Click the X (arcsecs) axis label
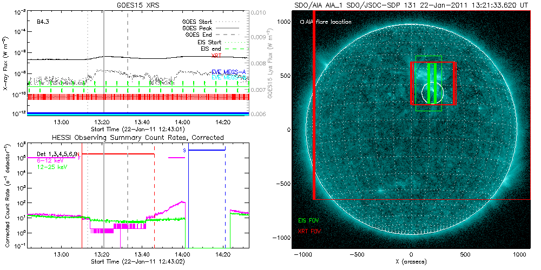The width and height of the screenshot is (541, 270). (x=414, y=261)
